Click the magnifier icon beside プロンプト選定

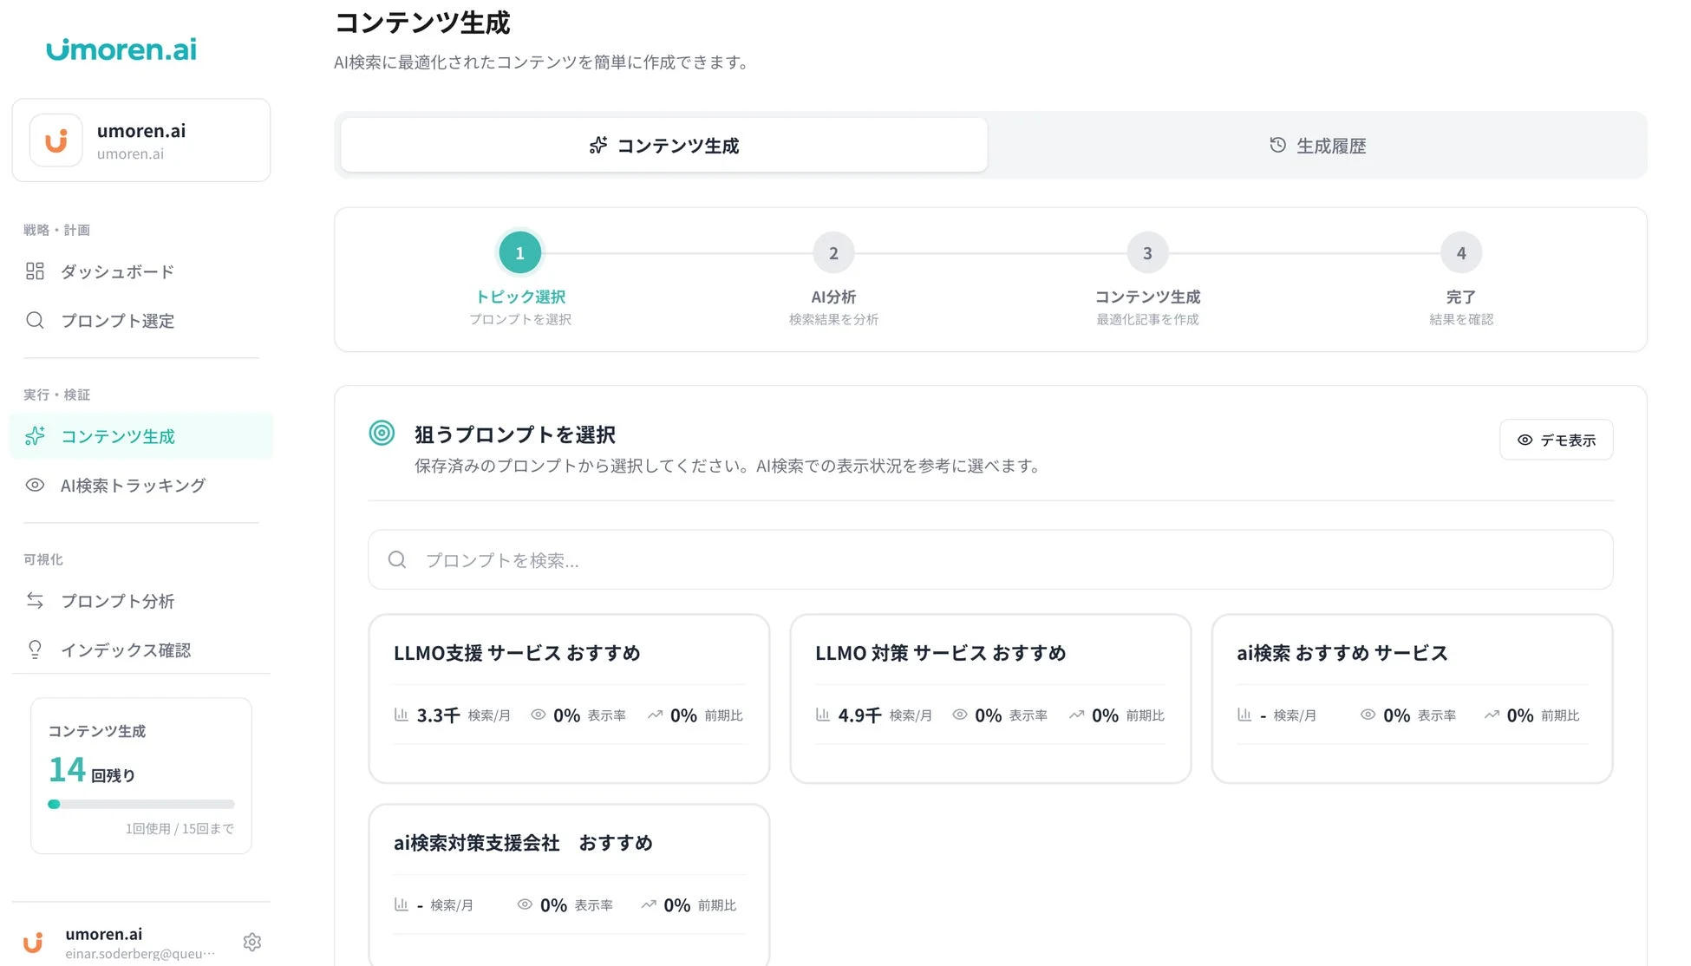tap(35, 320)
